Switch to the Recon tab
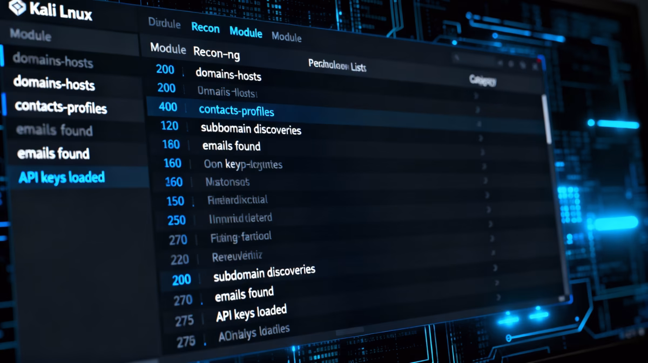Image resolution: width=648 pixels, height=363 pixels. pyautogui.click(x=205, y=27)
